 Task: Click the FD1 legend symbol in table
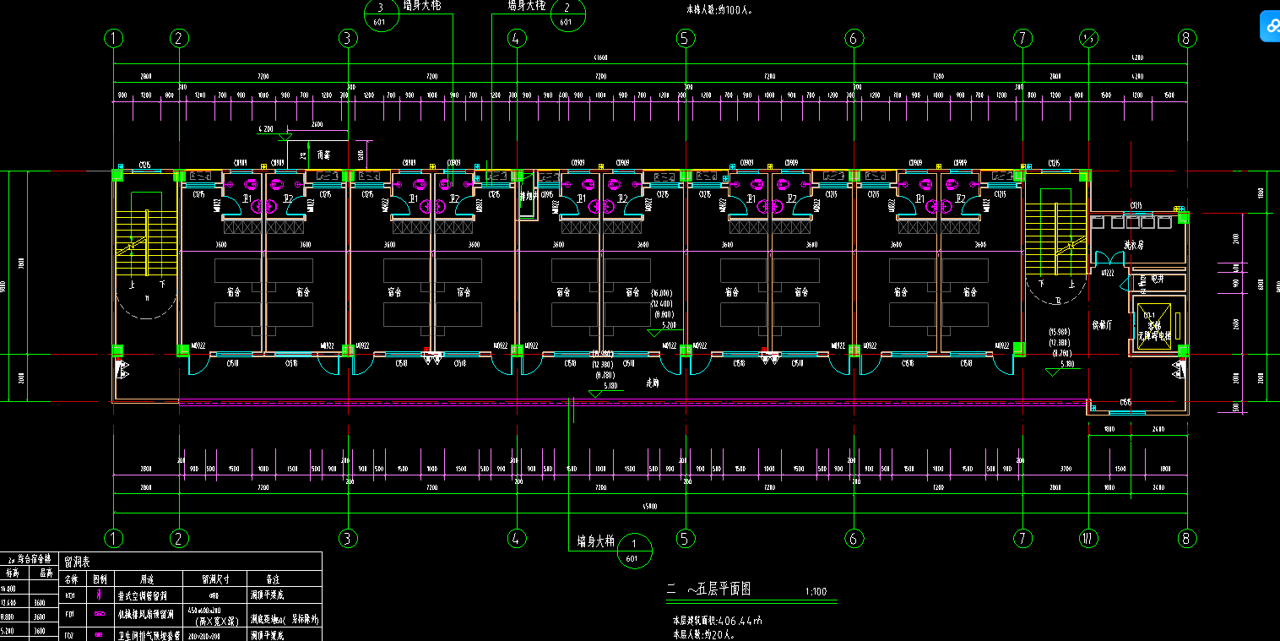(x=100, y=613)
